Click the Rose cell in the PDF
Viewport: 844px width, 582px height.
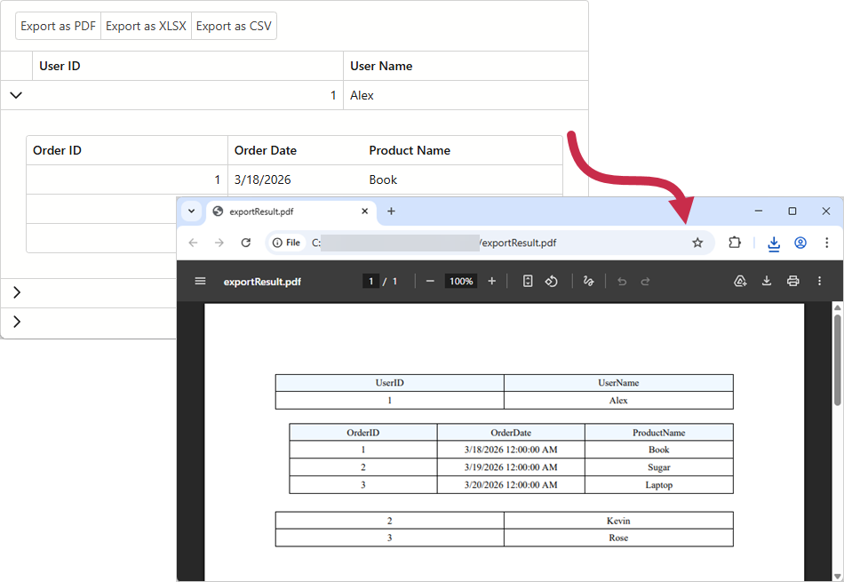(x=618, y=538)
